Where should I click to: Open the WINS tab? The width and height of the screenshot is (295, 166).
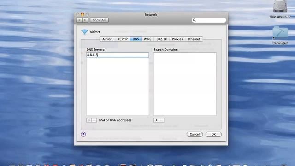[147, 39]
